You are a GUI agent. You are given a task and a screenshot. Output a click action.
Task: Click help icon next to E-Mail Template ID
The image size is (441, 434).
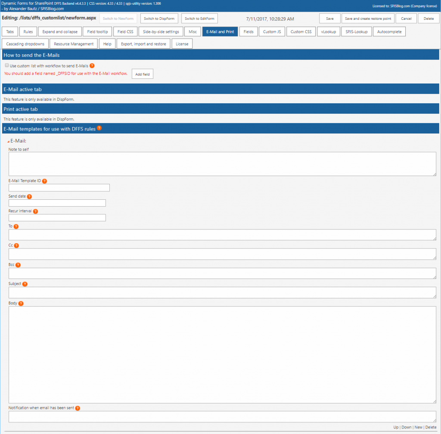point(45,181)
